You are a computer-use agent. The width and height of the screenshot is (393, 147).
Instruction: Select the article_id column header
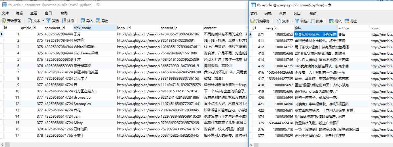tap(32, 28)
